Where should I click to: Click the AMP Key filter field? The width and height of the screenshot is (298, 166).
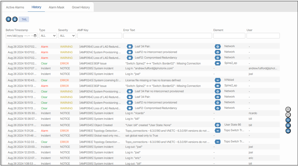[99, 36]
